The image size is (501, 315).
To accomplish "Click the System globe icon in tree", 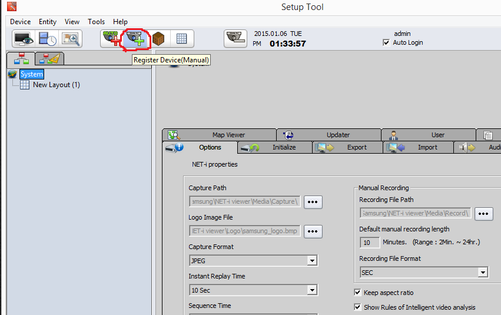I will 12,74.
